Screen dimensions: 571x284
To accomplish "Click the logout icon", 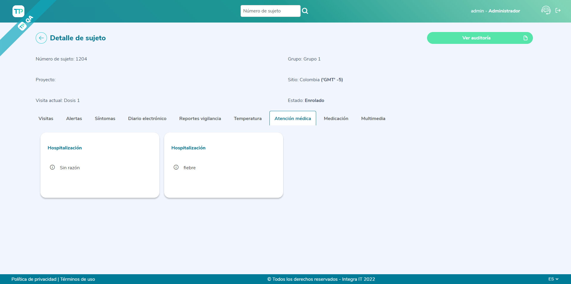I will click(x=558, y=10).
